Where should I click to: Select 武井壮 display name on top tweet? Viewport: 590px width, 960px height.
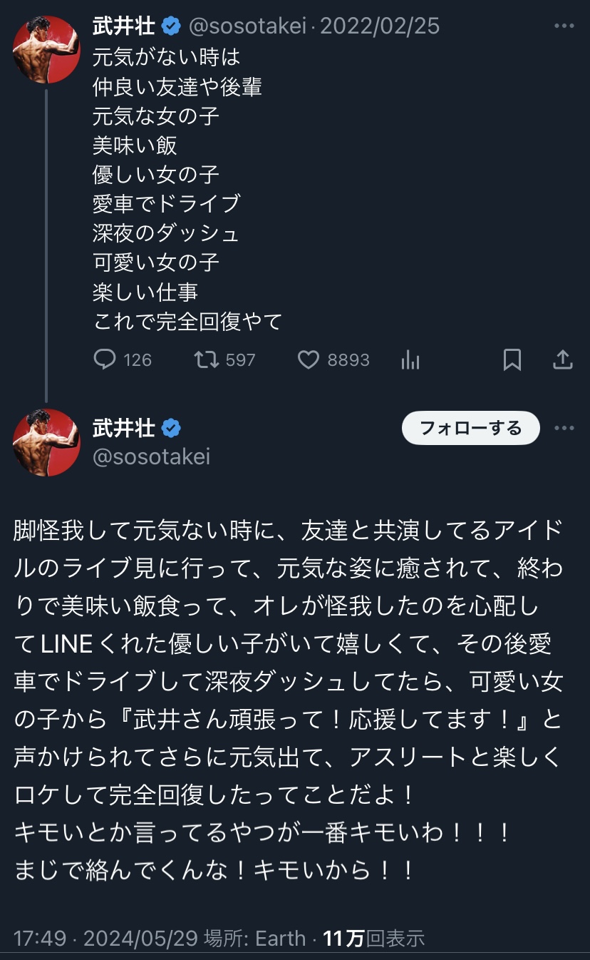click(x=123, y=26)
